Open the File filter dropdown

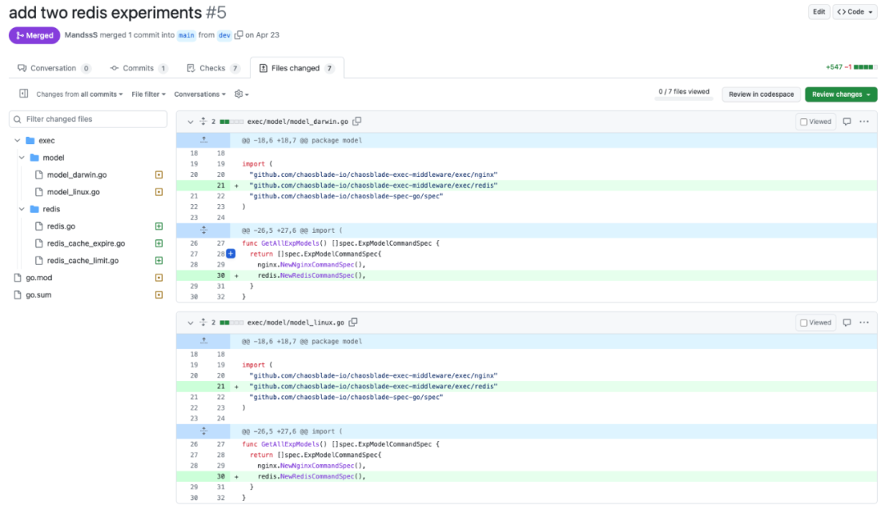[x=148, y=94]
